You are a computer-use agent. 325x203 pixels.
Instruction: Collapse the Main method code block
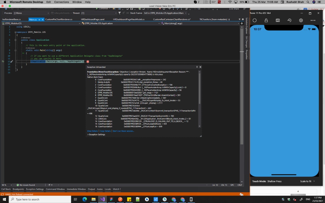pyautogui.click(x=15, y=50)
